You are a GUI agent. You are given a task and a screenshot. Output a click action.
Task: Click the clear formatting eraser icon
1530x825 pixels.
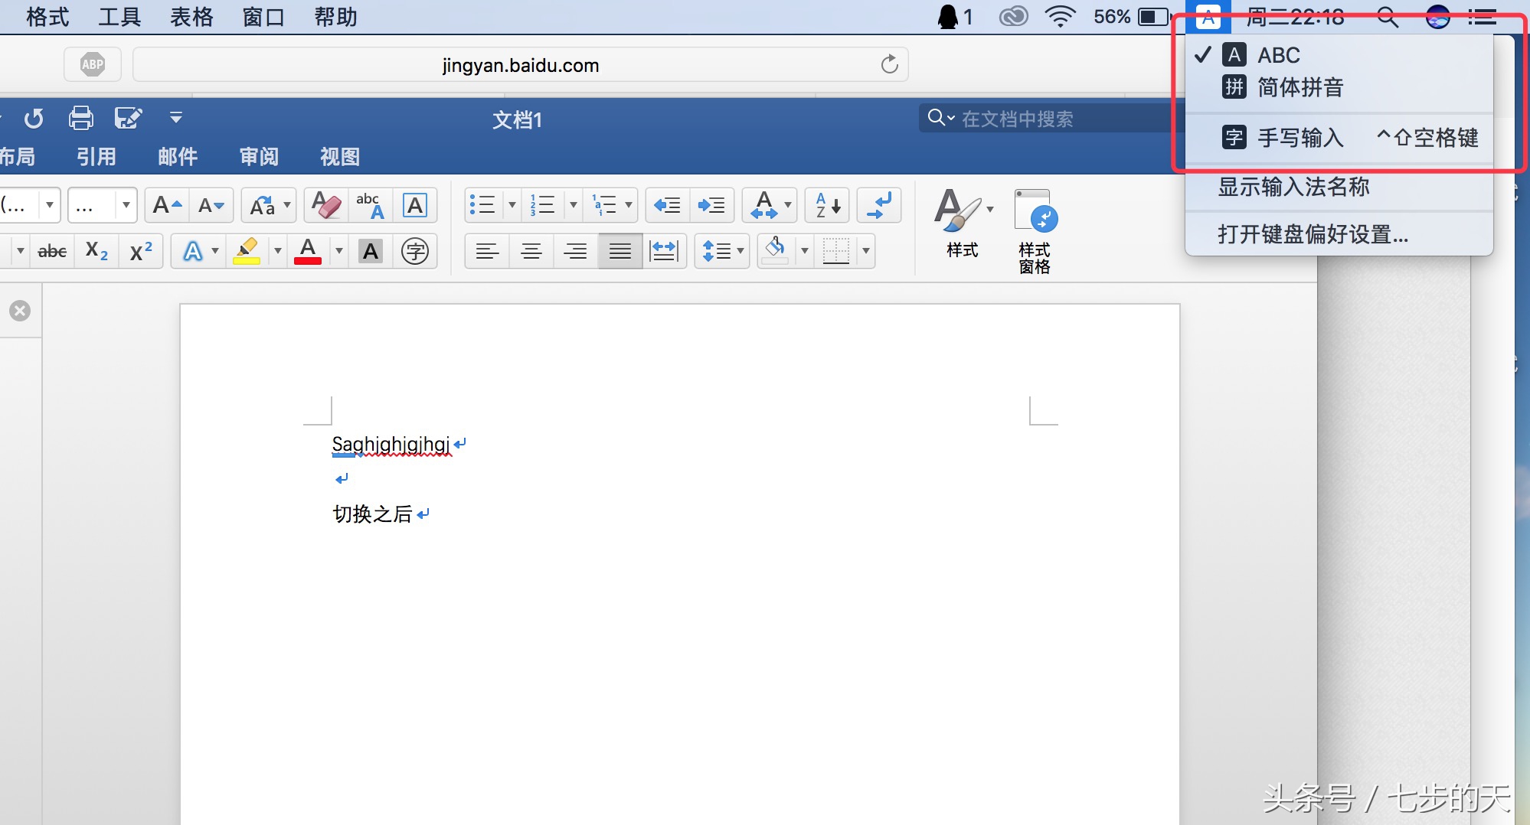pos(326,205)
